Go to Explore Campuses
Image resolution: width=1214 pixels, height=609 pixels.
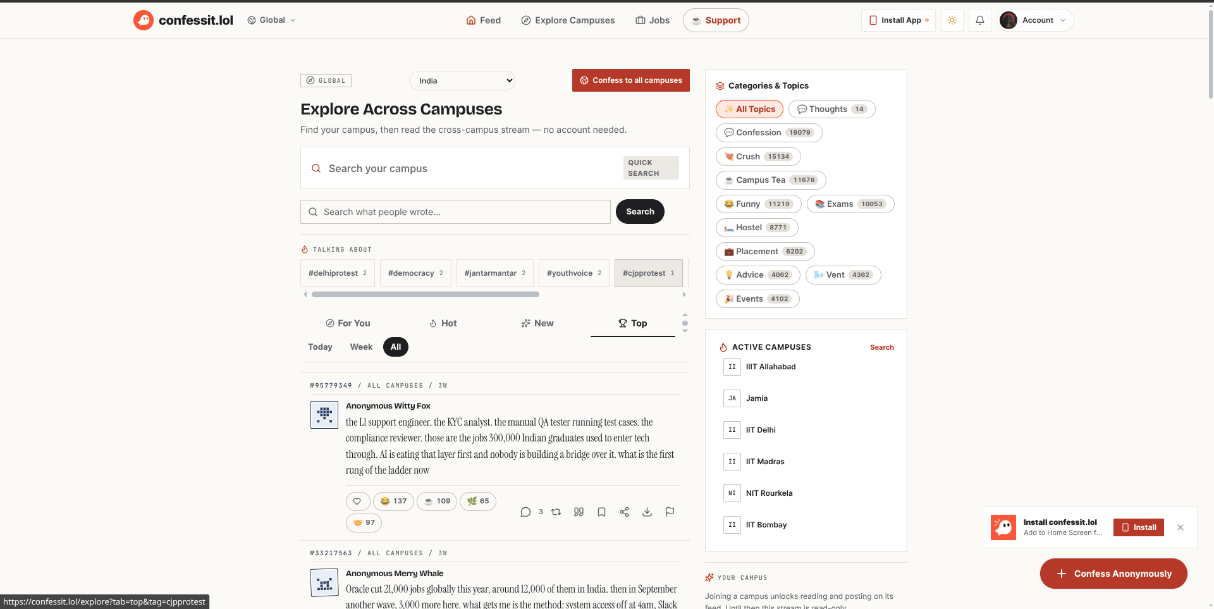pyautogui.click(x=568, y=20)
